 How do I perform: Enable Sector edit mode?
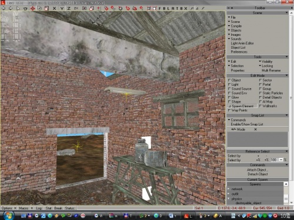[266, 80]
